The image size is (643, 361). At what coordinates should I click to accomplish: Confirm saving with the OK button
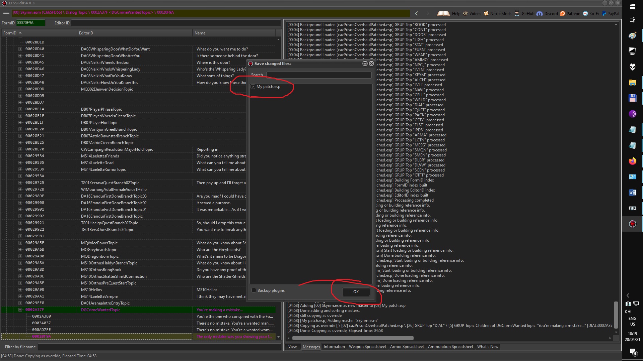(x=356, y=292)
